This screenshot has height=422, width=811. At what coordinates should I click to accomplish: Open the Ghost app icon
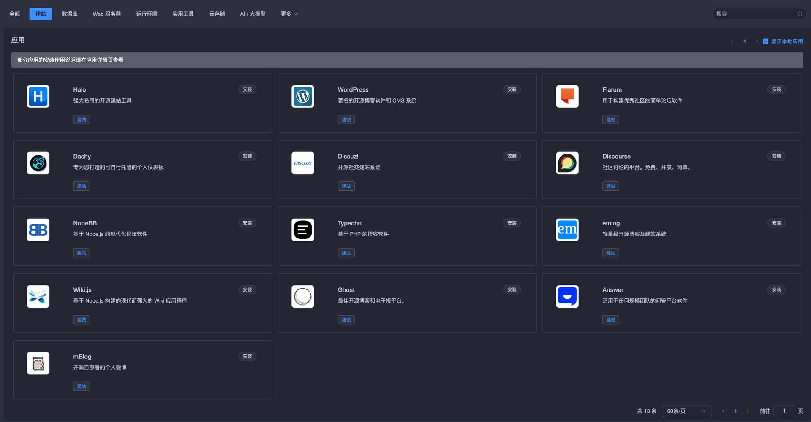click(302, 296)
